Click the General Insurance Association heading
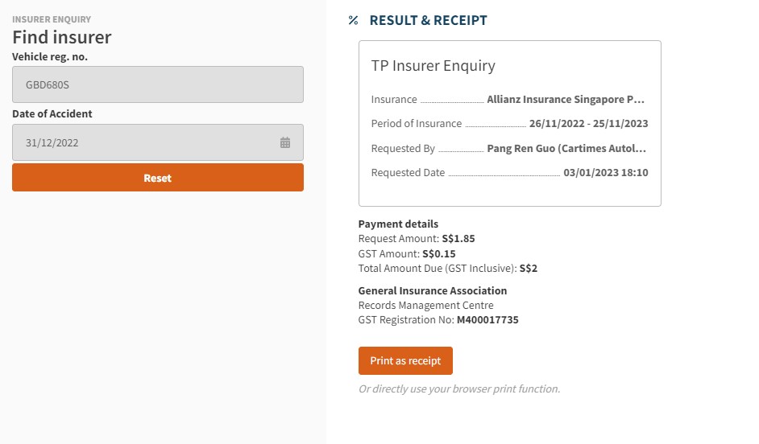Viewport: 759px width, 444px height. pyautogui.click(x=433, y=290)
